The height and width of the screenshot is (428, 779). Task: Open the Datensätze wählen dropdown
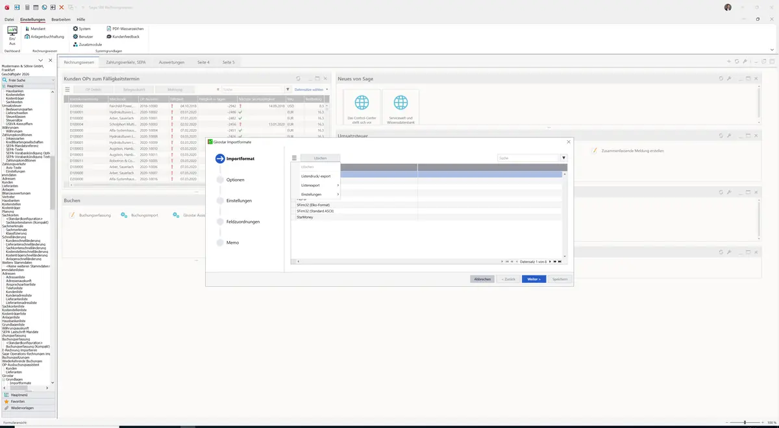[x=311, y=89]
